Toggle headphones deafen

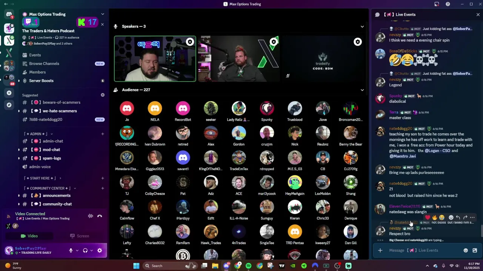pyautogui.click(x=85, y=250)
